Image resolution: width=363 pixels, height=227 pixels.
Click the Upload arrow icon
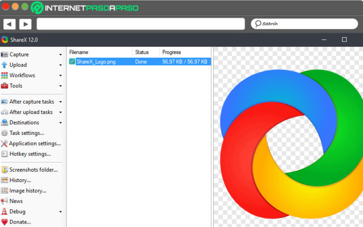tap(4, 65)
